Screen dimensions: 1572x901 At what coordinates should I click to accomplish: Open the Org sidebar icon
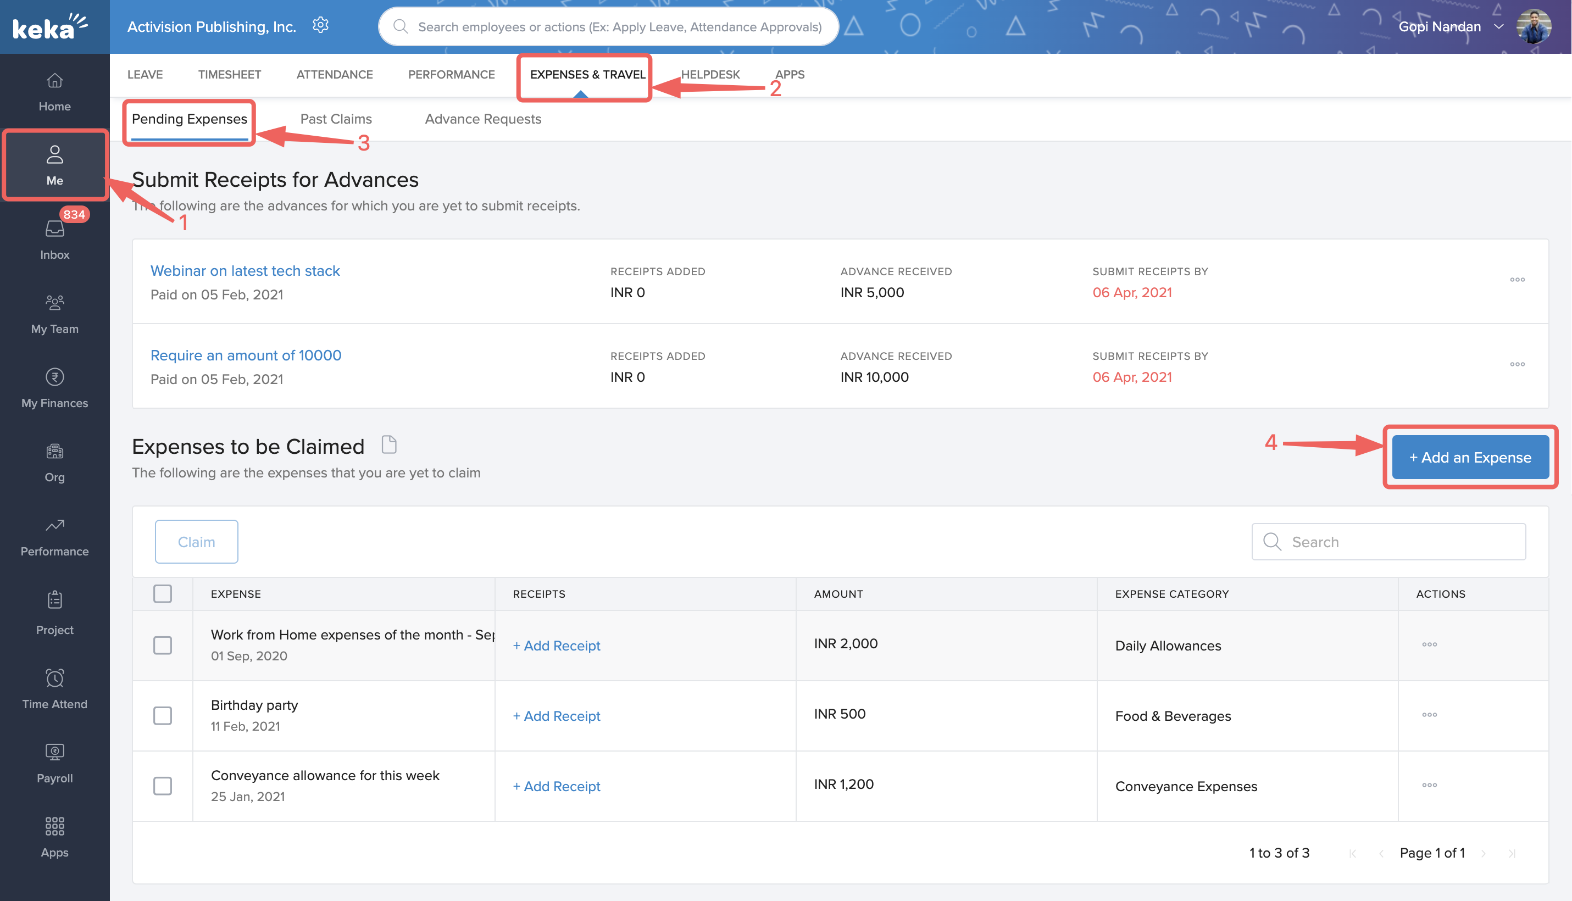(x=54, y=451)
